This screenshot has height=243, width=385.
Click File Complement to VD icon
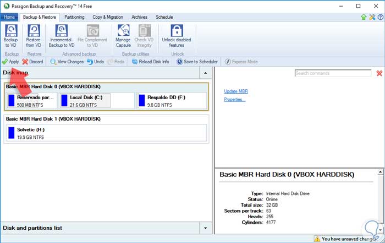(92, 30)
